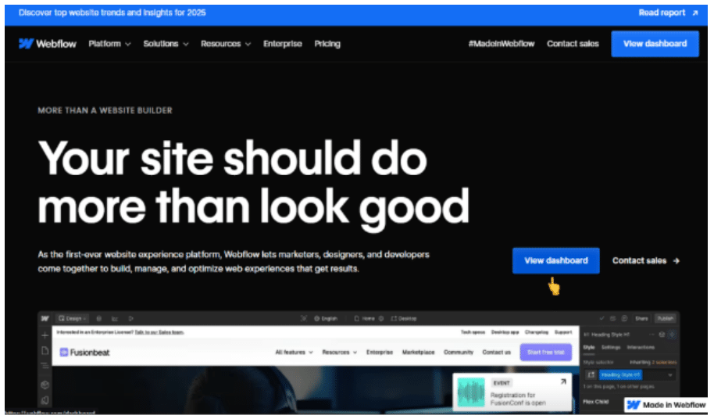714x419 pixels.
Task: Expand the Platform dropdown menu
Action: [109, 44]
